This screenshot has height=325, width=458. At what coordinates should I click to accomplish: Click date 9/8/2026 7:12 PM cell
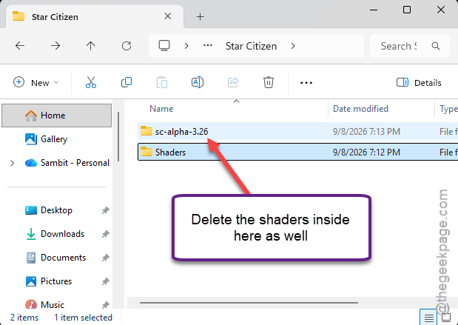click(366, 152)
